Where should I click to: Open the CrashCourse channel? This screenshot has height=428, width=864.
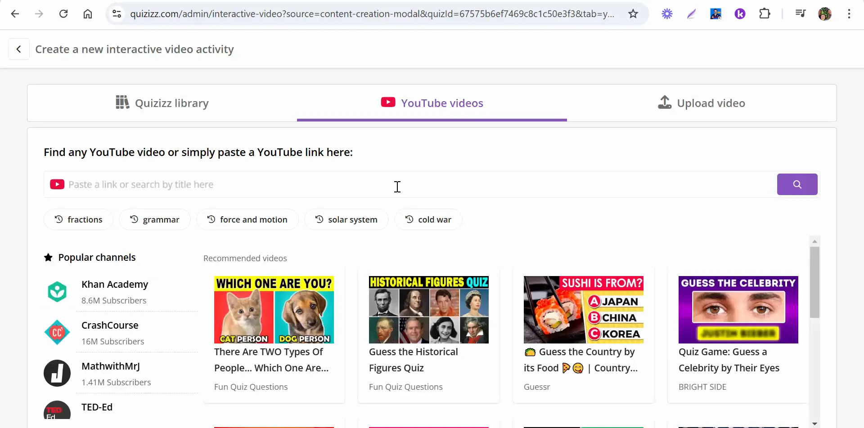coord(110,325)
